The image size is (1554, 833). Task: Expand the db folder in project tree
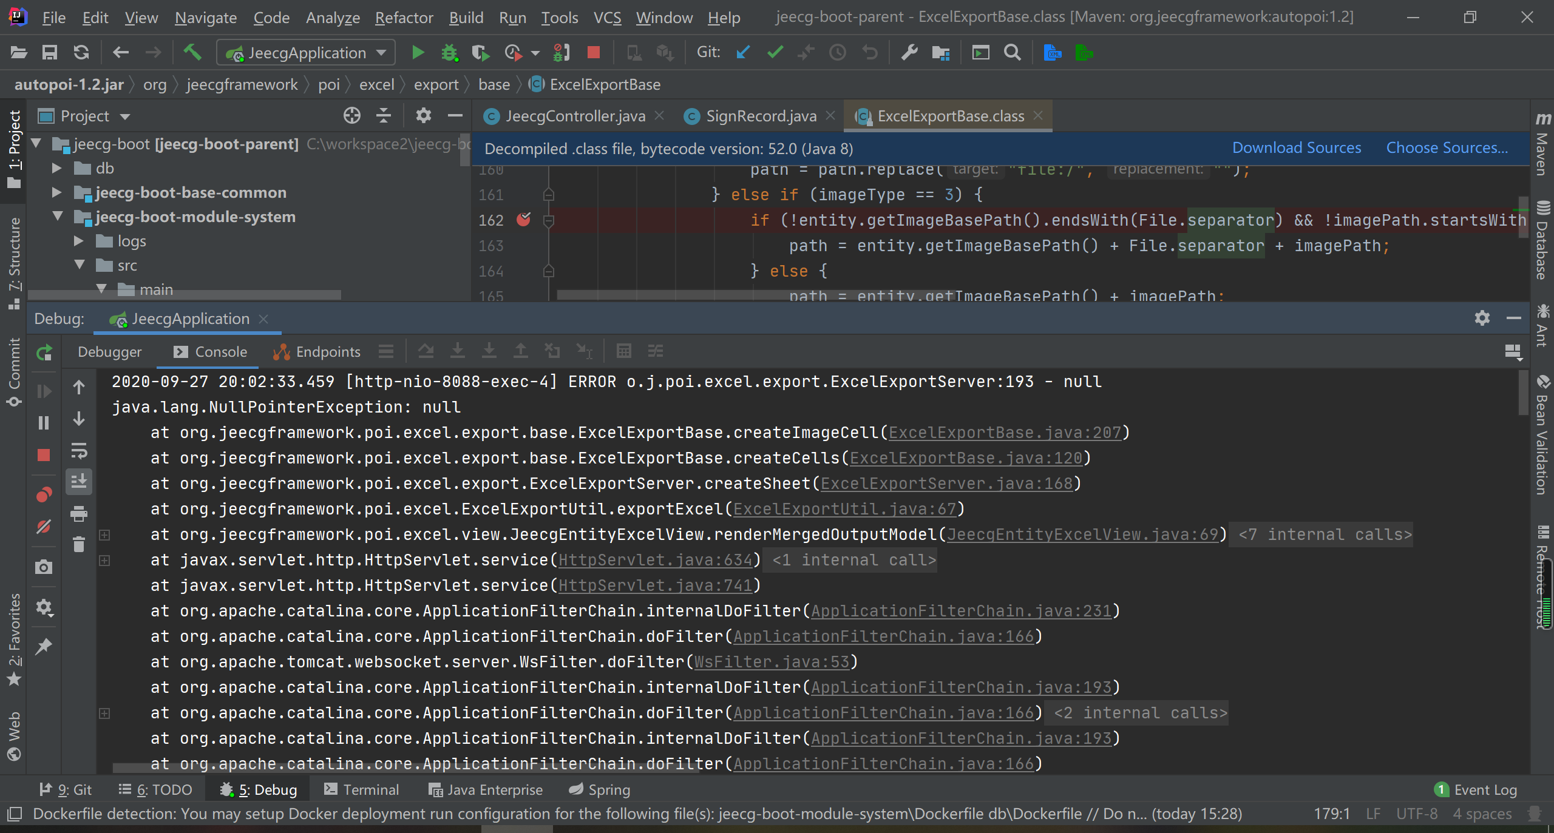56,168
